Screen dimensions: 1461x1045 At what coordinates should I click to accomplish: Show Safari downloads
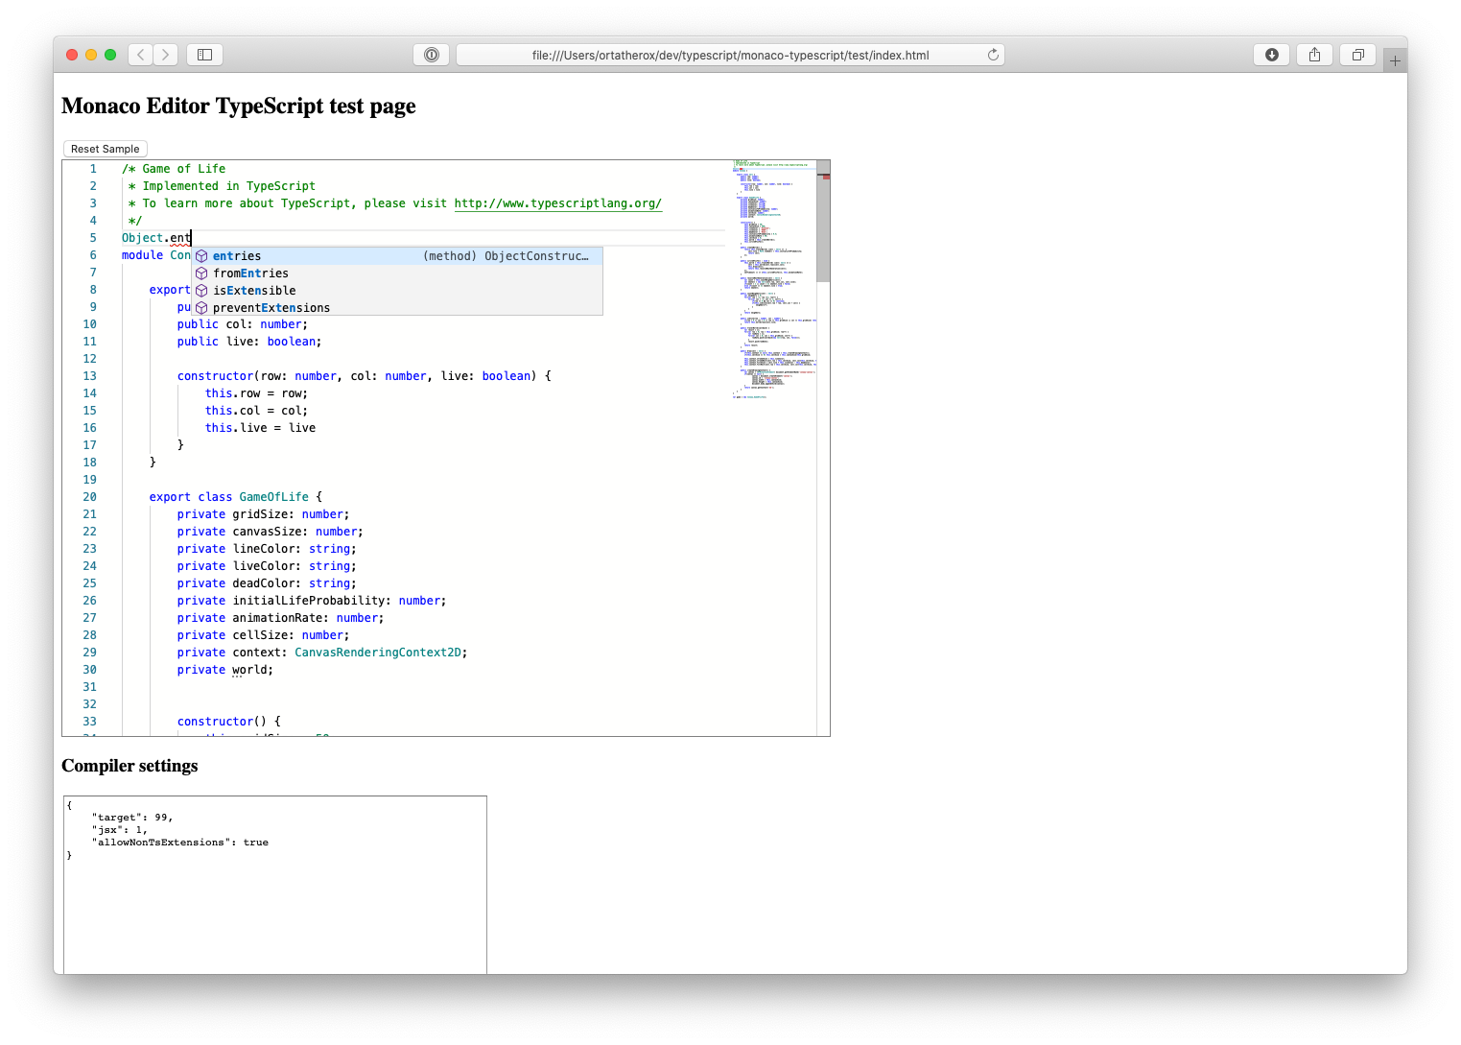tap(1271, 55)
